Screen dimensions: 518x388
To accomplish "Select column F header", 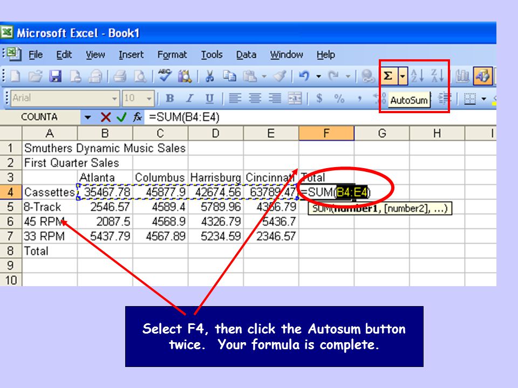I will (x=326, y=133).
